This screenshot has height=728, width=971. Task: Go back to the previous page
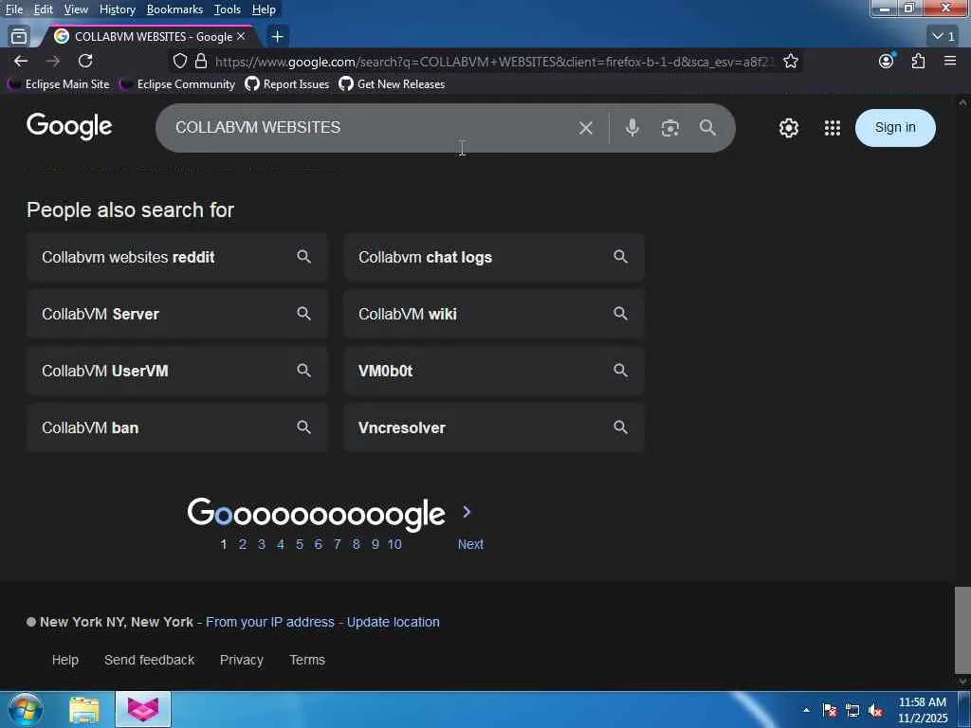point(21,62)
